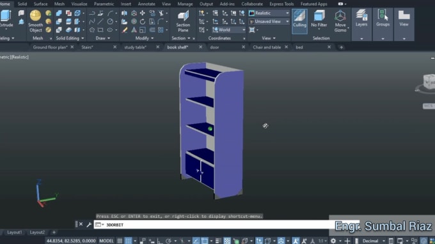Select the Rotate tool in Modify panel
The width and height of the screenshot is (435, 244).
pos(143,21)
